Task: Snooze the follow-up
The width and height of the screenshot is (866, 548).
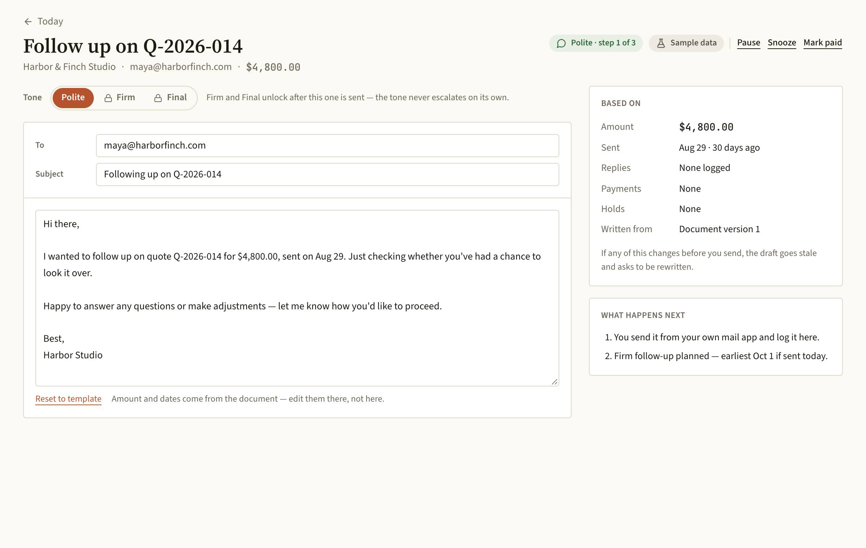Action: point(782,43)
